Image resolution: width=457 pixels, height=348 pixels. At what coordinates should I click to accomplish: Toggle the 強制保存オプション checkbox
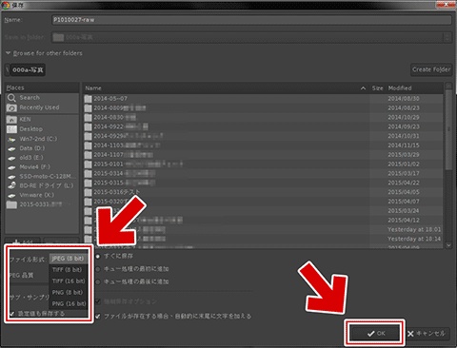tap(98, 301)
